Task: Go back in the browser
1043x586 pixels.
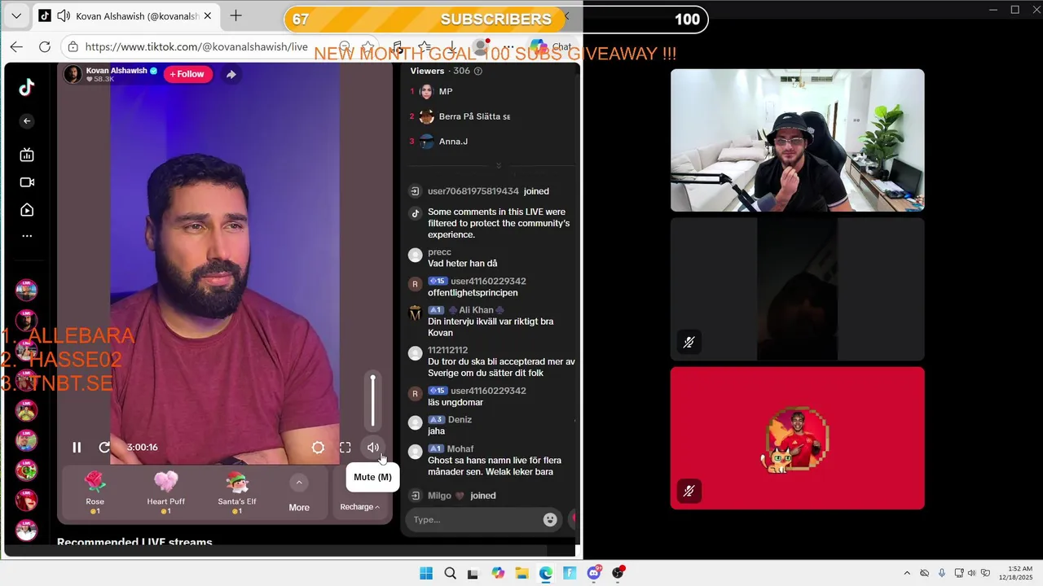Action: (x=16, y=47)
